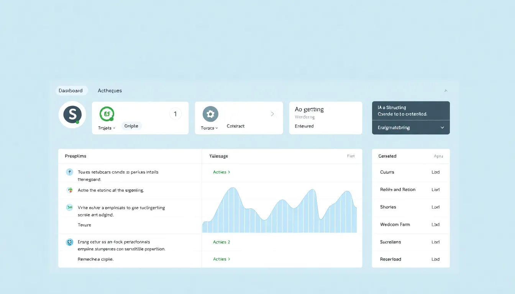Click the blue face icon beside 'Ersng cetur'
This screenshot has height=294, width=515.
(x=69, y=242)
